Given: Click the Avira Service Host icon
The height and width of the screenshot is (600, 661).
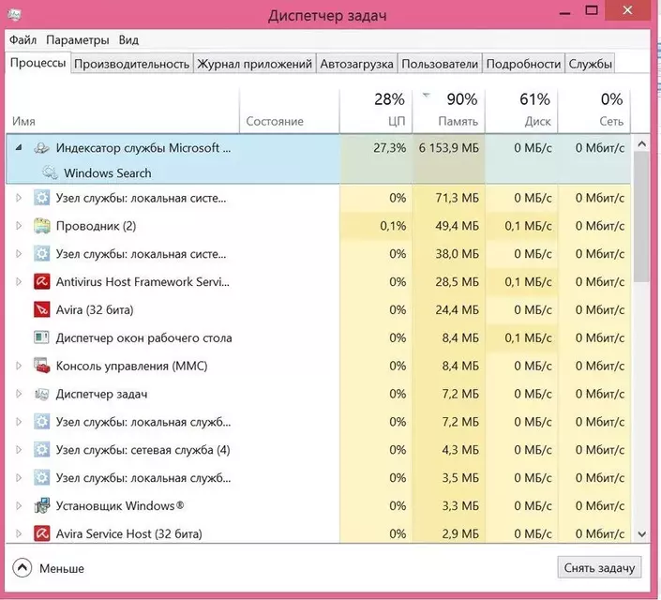Looking at the screenshot, I should coord(42,533).
